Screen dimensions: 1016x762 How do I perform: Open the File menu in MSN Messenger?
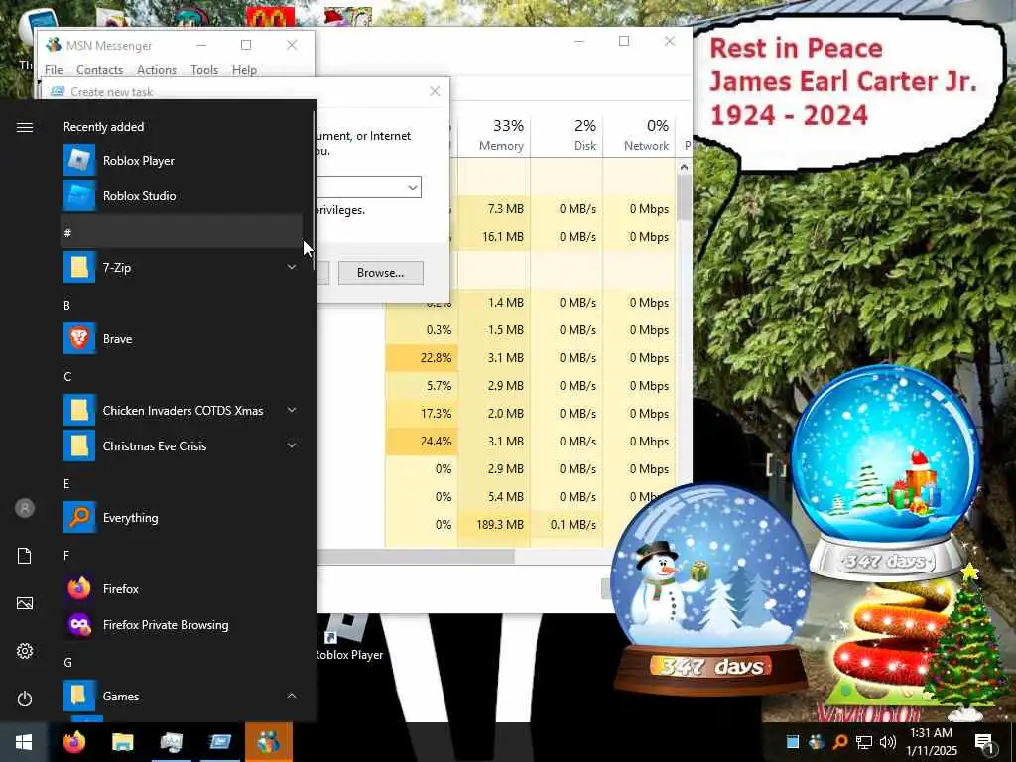(54, 70)
